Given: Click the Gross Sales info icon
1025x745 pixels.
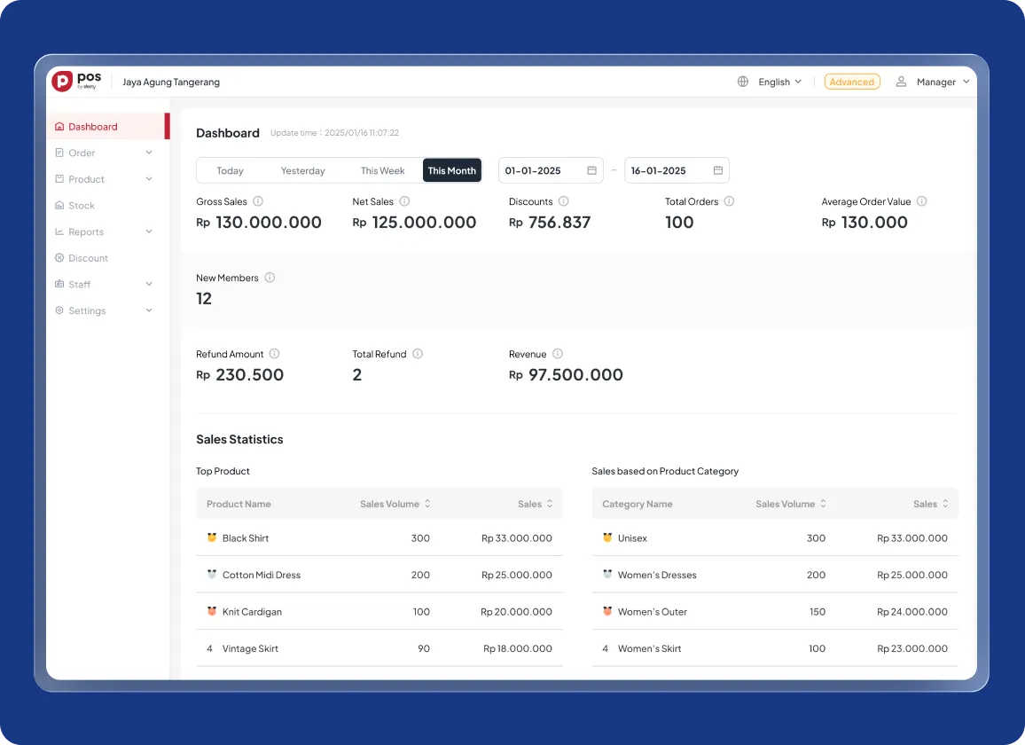Looking at the screenshot, I should [x=258, y=201].
